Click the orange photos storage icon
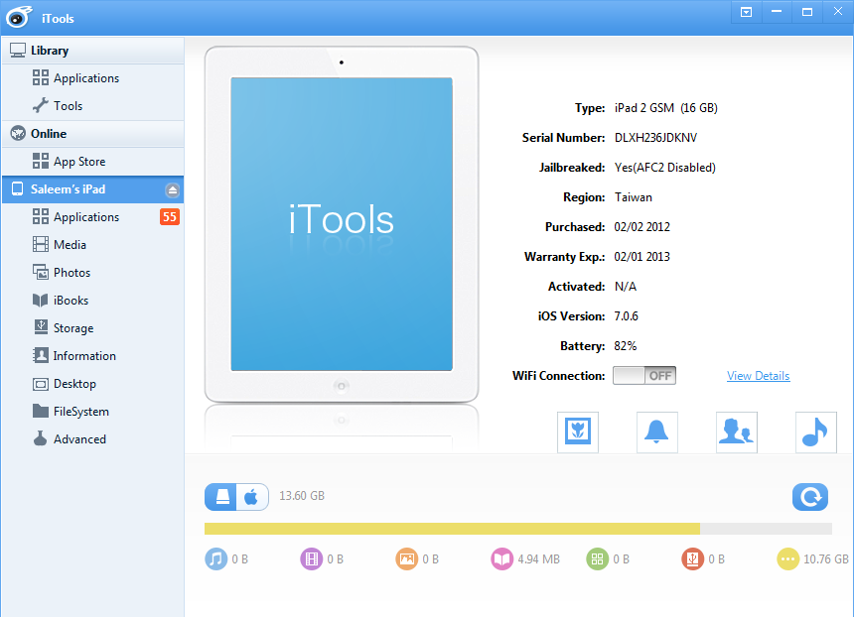Viewport: 854px width, 617px height. 406,558
